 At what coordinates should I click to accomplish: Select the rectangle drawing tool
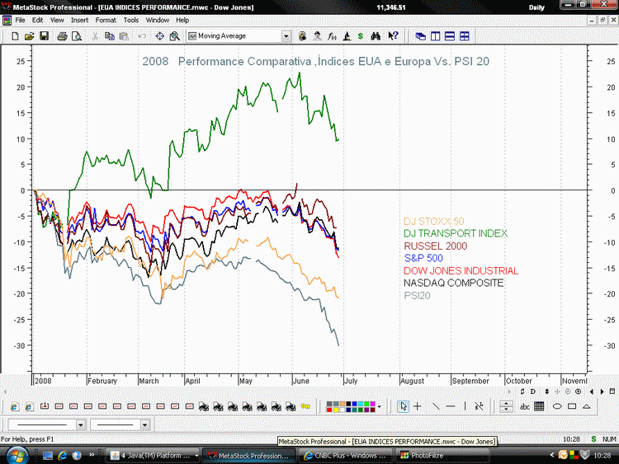572,406
